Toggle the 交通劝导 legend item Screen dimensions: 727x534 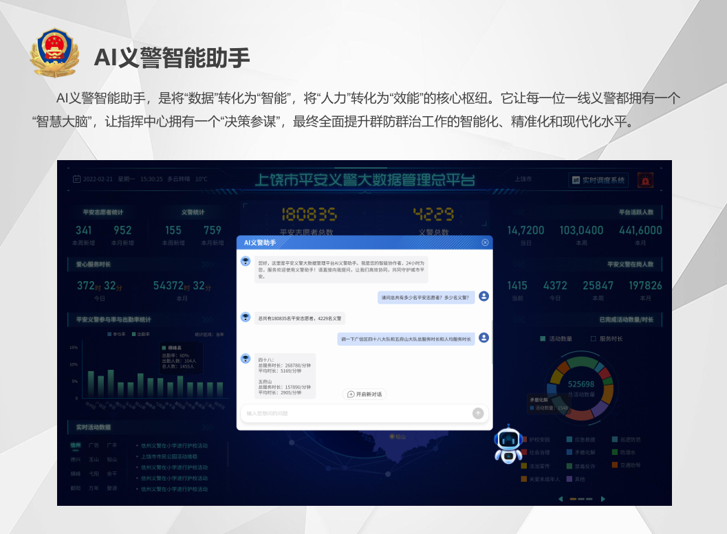(x=627, y=465)
